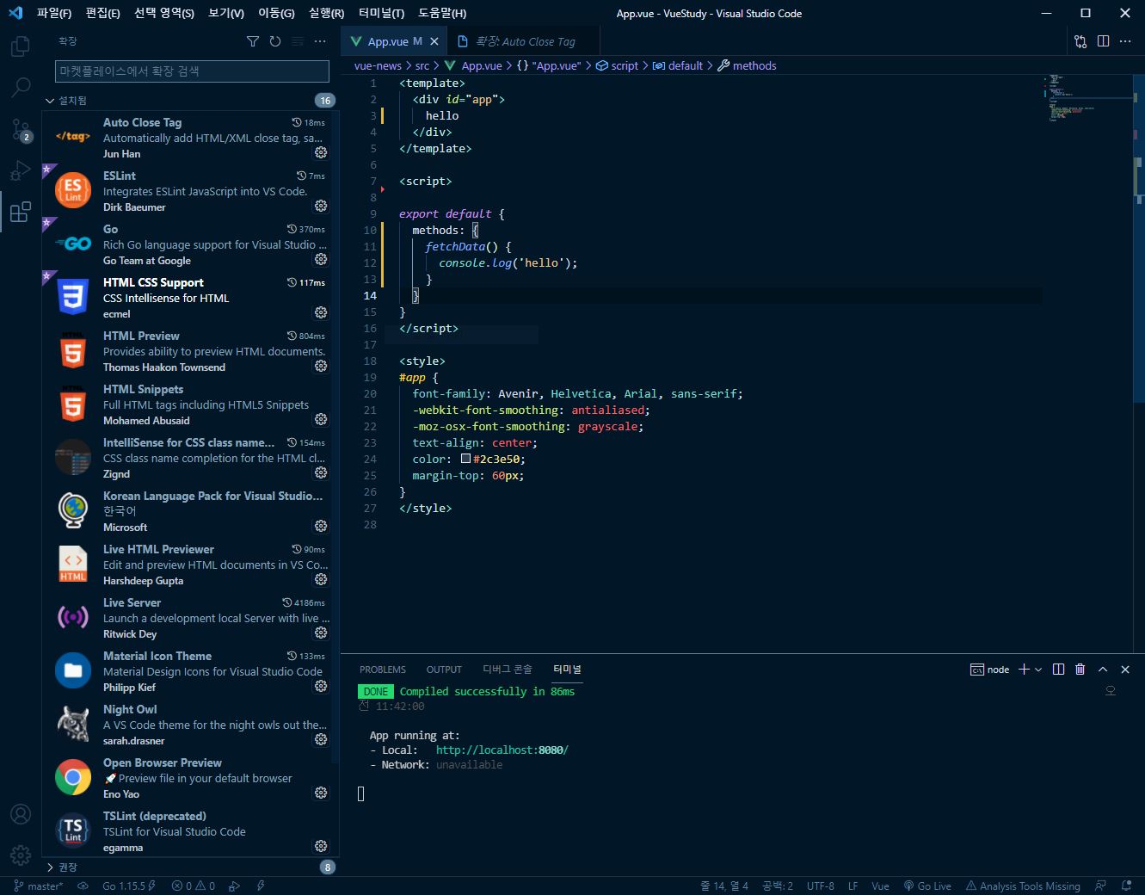Open the Explorer view in activity bar

pyautogui.click(x=21, y=46)
